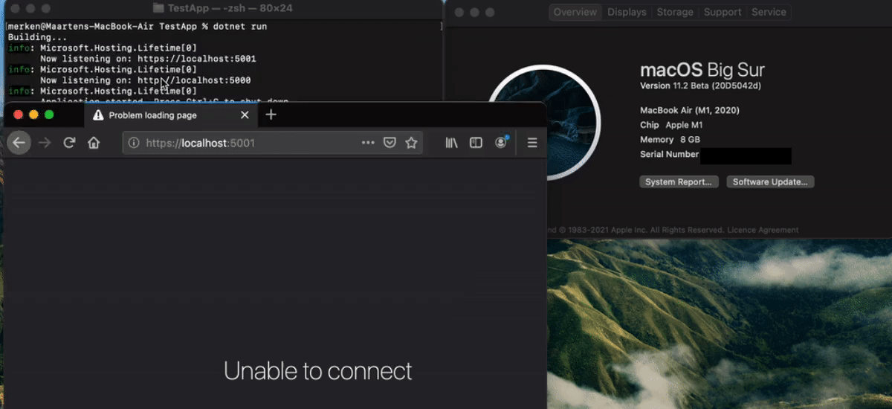Open page actions three-dot menu
The image size is (892, 409).
[x=368, y=143]
